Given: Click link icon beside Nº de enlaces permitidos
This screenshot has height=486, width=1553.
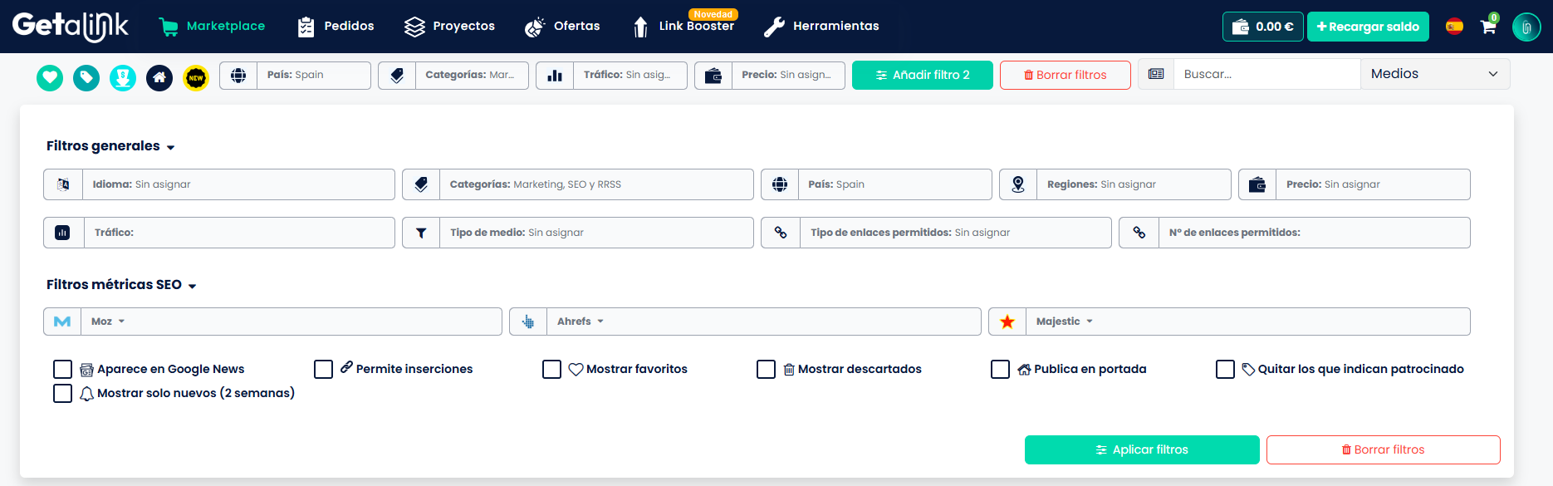Looking at the screenshot, I should (x=1139, y=233).
